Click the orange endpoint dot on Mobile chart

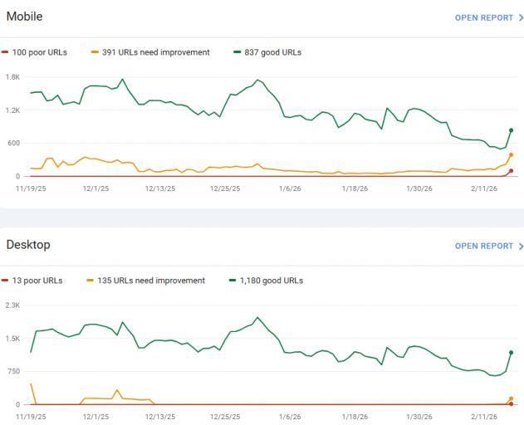click(511, 155)
